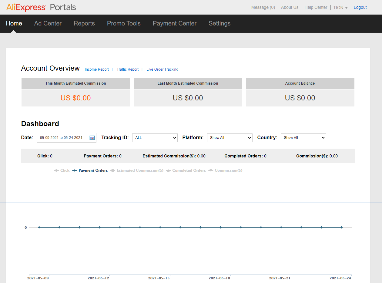Viewport: 382px width, 283px height.
Task: Toggle the Completed Orders legend series
Action: pos(186,170)
